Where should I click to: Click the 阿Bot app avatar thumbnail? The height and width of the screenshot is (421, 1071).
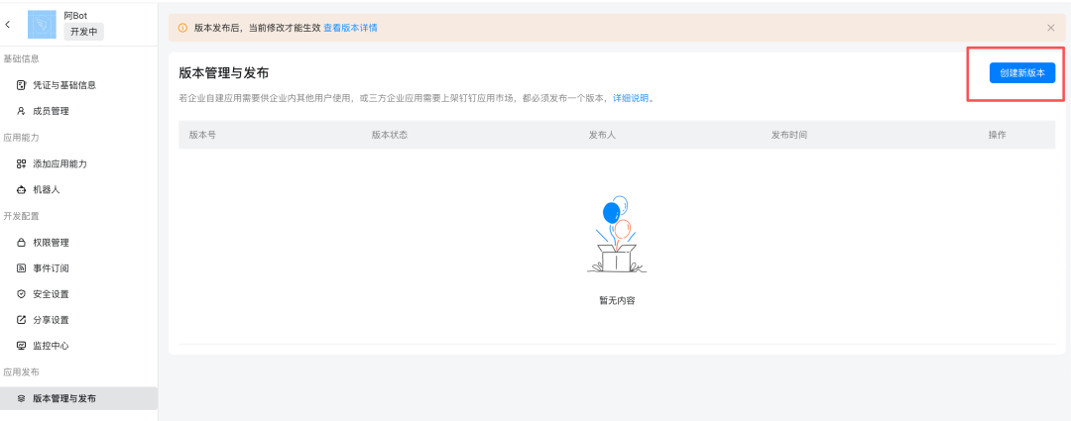[x=42, y=24]
